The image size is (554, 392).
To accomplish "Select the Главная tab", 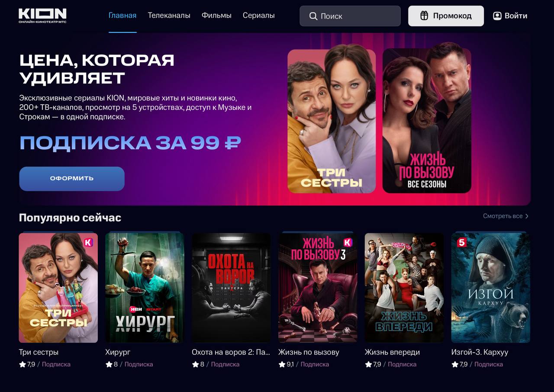I will point(122,16).
